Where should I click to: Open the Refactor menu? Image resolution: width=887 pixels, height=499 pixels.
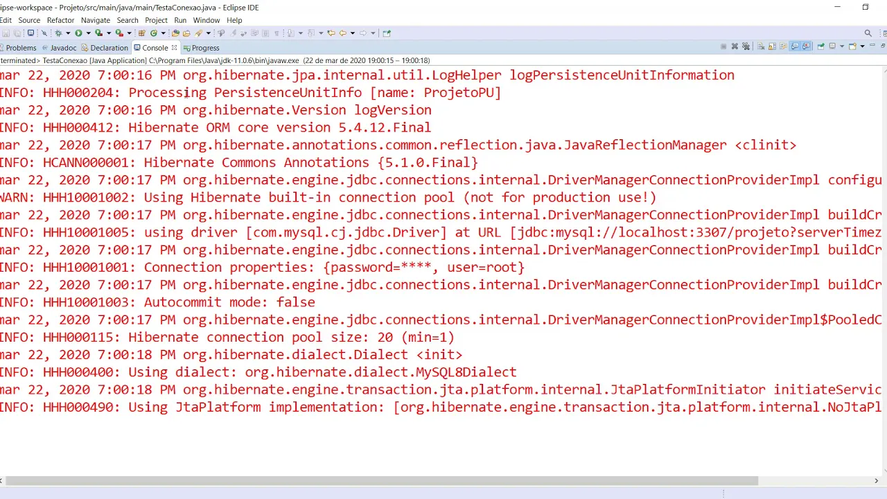60,20
